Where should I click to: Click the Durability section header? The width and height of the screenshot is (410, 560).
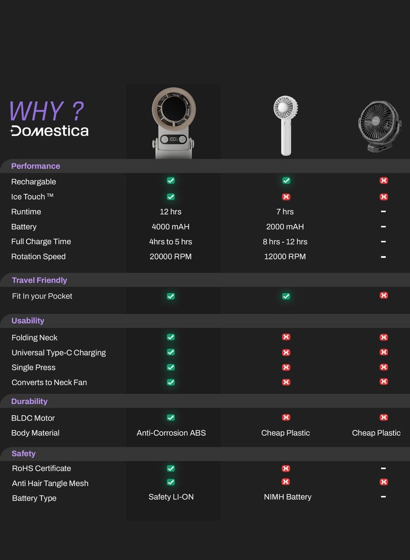pos(29,401)
